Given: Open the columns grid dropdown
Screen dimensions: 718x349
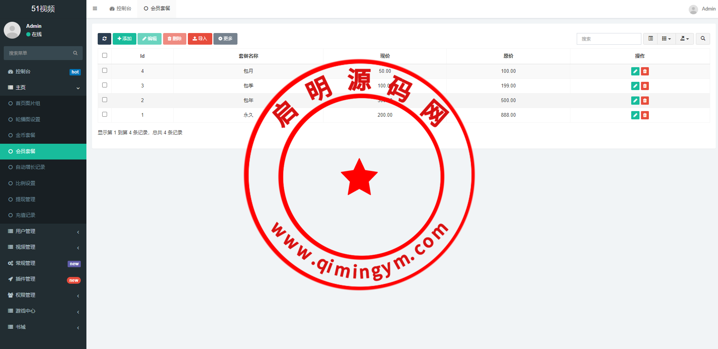Looking at the screenshot, I should point(666,39).
